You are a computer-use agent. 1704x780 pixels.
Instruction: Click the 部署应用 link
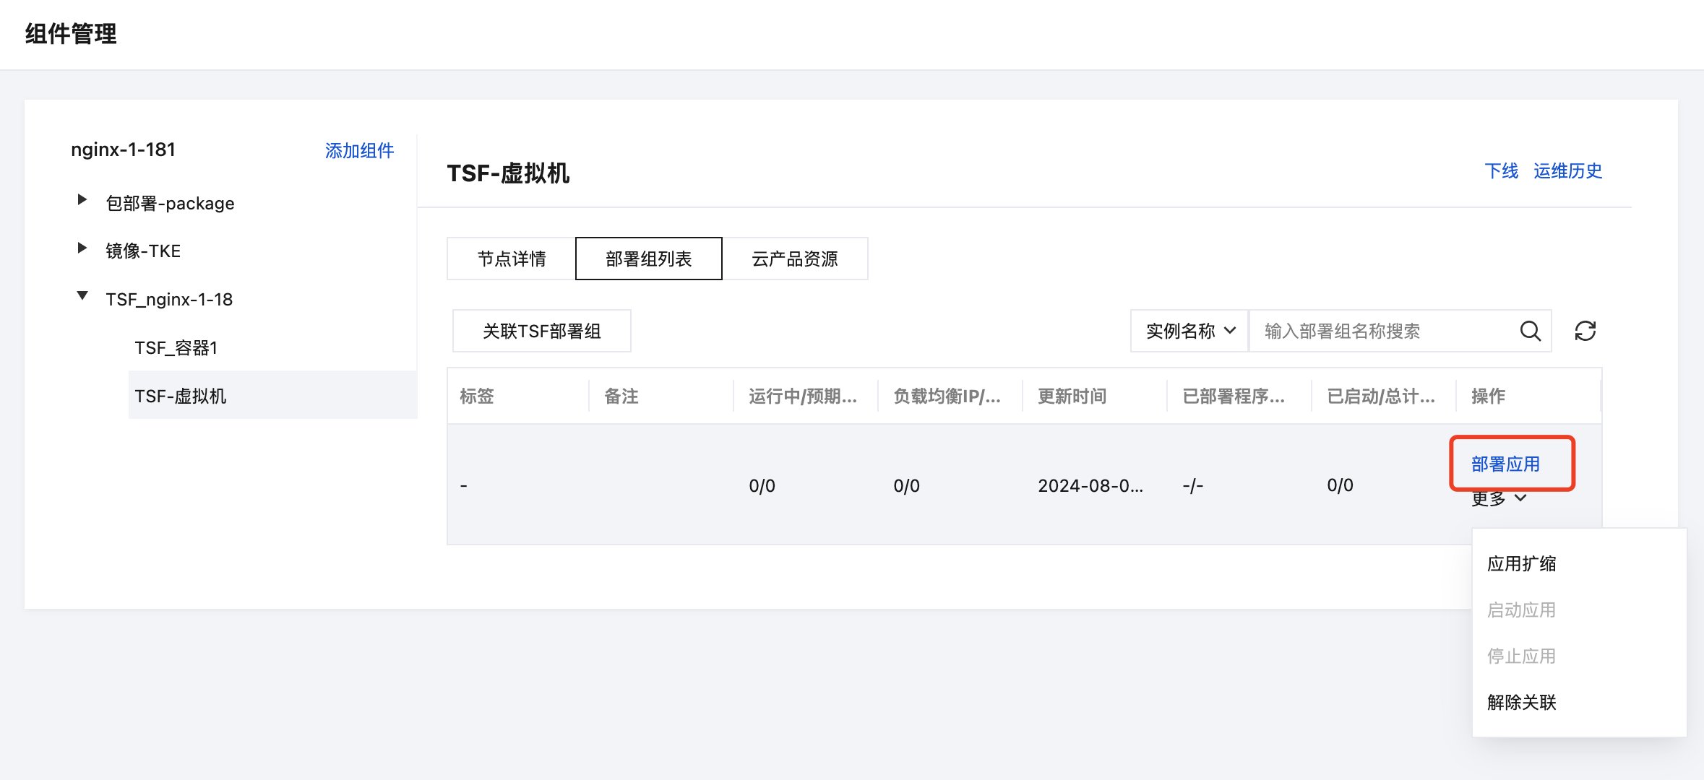pyautogui.click(x=1505, y=464)
